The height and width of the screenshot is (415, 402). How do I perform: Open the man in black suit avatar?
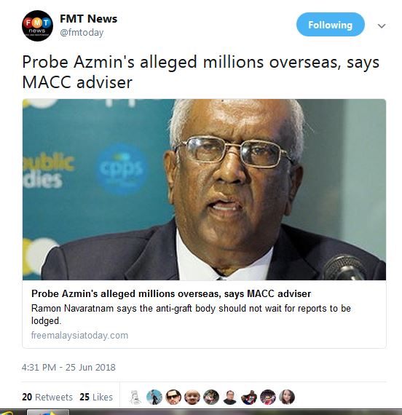click(x=230, y=398)
